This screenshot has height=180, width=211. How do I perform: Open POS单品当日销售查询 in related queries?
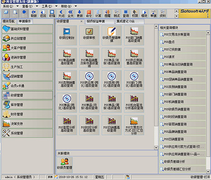pos(182,64)
